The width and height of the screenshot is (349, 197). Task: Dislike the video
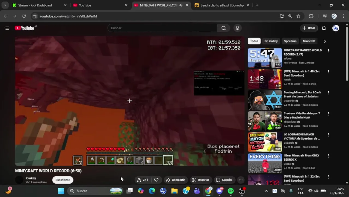[156, 180]
